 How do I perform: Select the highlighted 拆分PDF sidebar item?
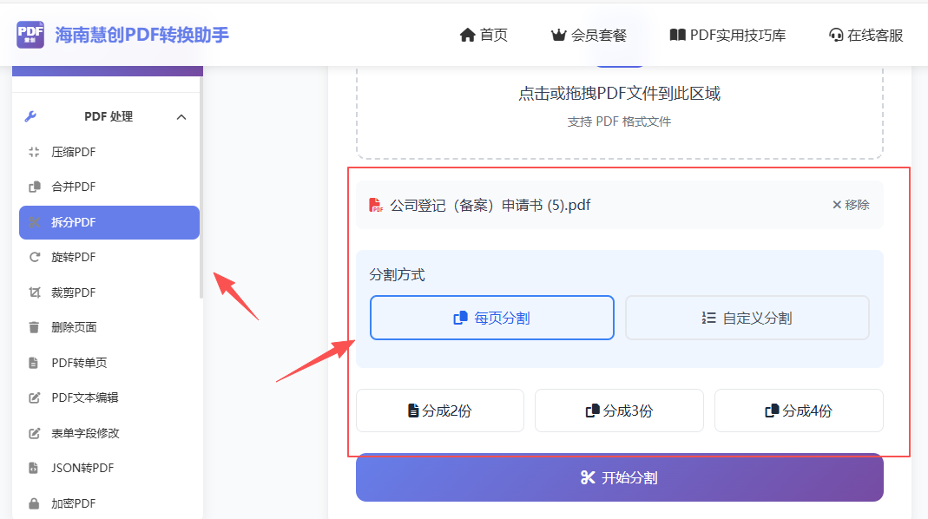[109, 222]
